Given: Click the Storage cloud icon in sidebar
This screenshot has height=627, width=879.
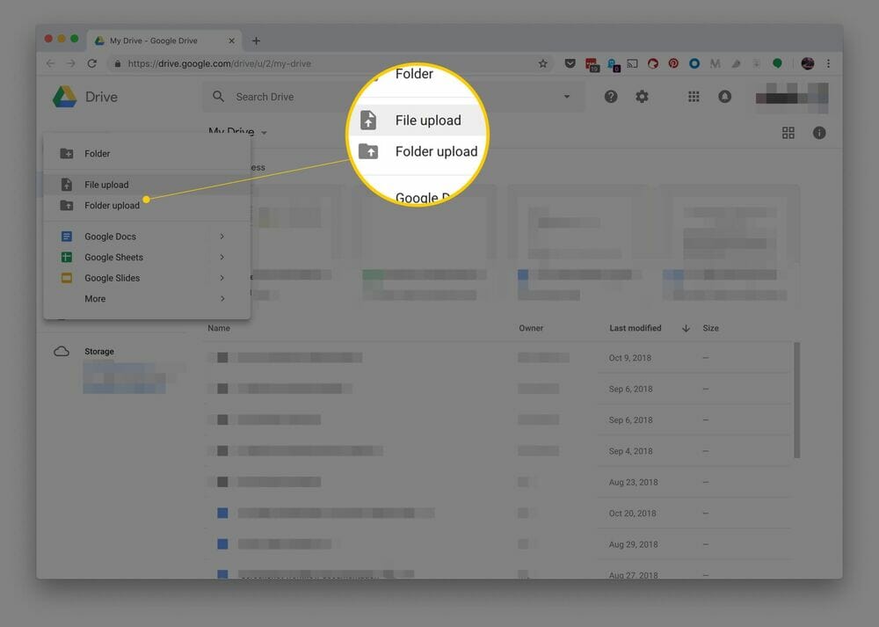Looking at the screenshot, I should tap(62, 351).
